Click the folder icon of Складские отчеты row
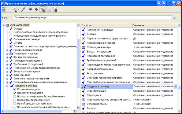182x114 pixels. click(84, 104)
